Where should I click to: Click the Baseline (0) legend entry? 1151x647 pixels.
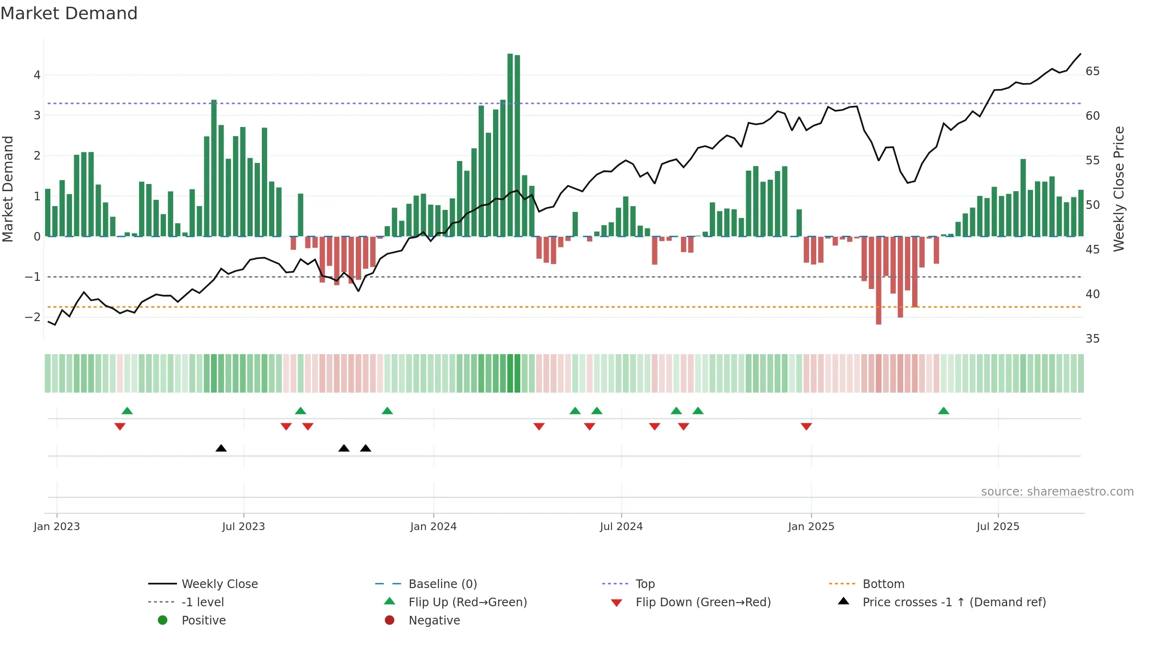pos(426,584)
